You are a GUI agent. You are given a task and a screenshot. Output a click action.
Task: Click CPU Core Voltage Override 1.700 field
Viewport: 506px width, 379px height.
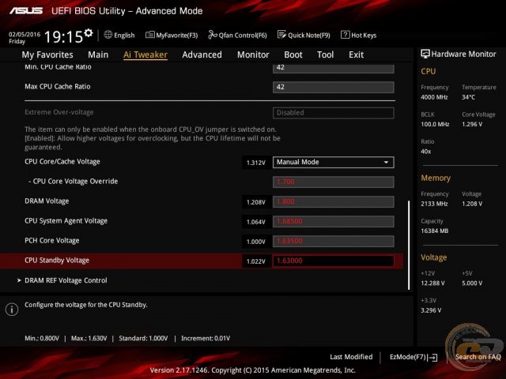(334, 182)
